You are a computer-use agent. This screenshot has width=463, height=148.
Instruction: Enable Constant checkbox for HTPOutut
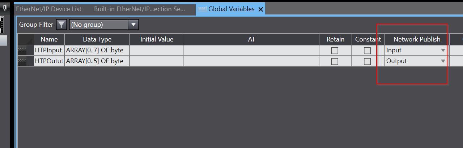(368, 62)
